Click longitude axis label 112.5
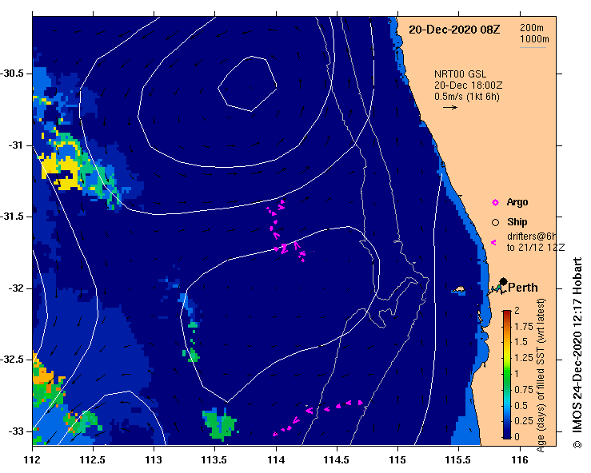The width and height of the screenshot is (591, 473). [93, 460]
